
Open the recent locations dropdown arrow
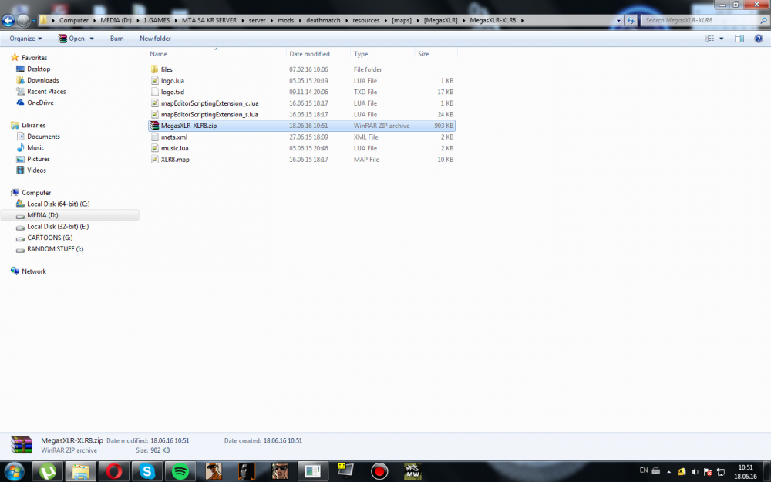point(33,21)
